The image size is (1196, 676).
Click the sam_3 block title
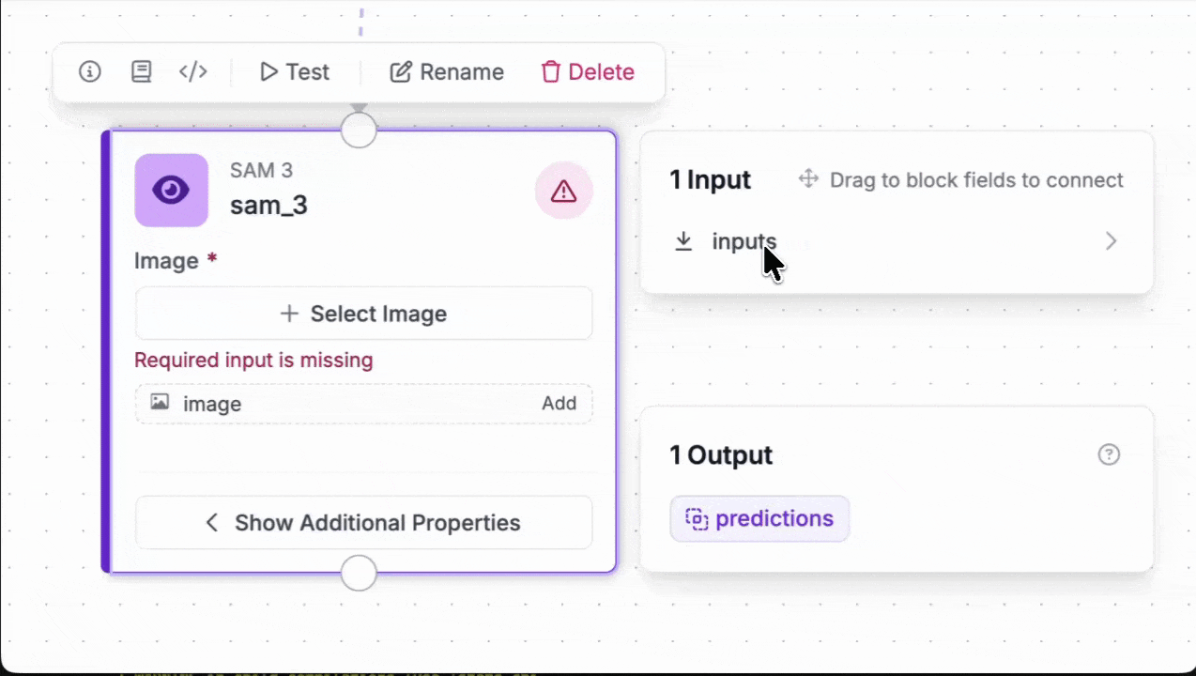(x=268, y=206)
